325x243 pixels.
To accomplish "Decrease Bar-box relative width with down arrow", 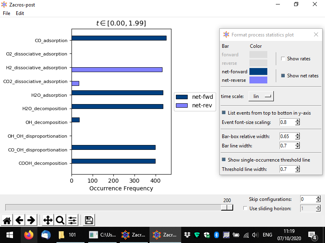I will tap(298, 138).
